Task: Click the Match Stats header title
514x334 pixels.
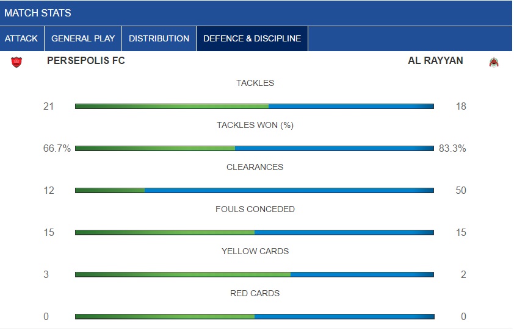Action: coord(38,13)
